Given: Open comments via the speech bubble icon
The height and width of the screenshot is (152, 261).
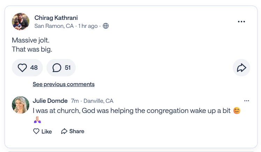Looking at the screenshot, I should (57, 68).
